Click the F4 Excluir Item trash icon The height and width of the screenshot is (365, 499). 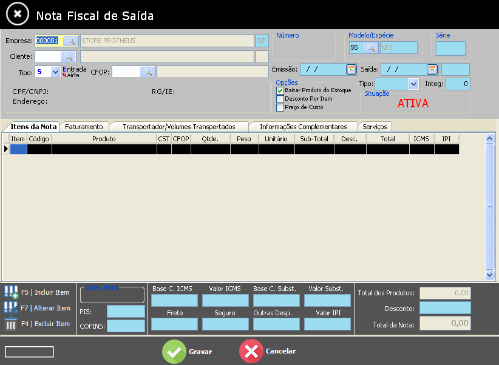coord(11,324)
